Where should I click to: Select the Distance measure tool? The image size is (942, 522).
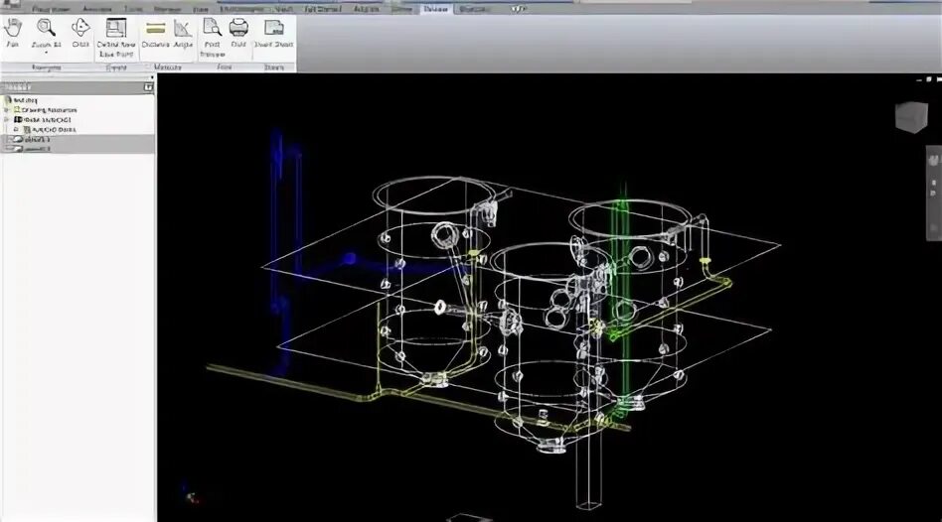(156, 33)
